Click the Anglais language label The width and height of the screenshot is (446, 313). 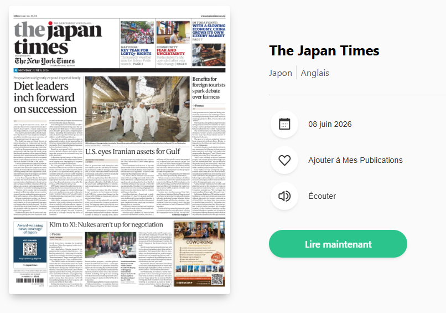pyautogui.click(x=315, y=73)
